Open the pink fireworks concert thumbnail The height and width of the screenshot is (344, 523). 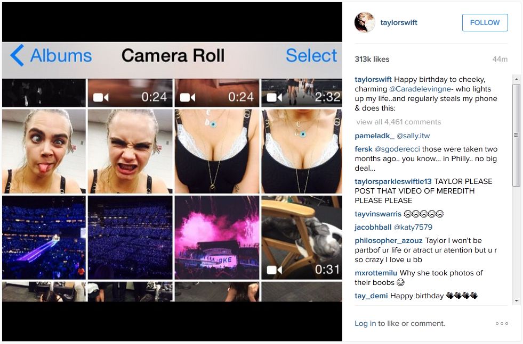[x=215, y=238]
